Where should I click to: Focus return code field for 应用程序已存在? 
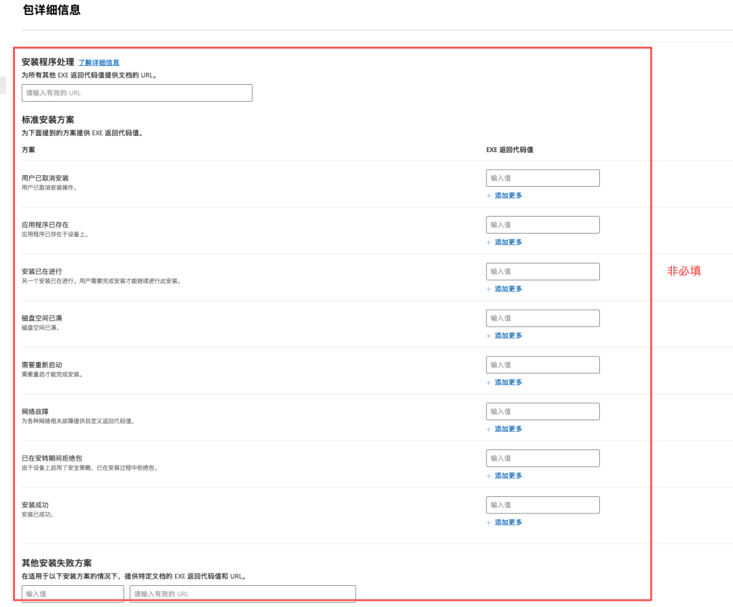pos(543,225)
